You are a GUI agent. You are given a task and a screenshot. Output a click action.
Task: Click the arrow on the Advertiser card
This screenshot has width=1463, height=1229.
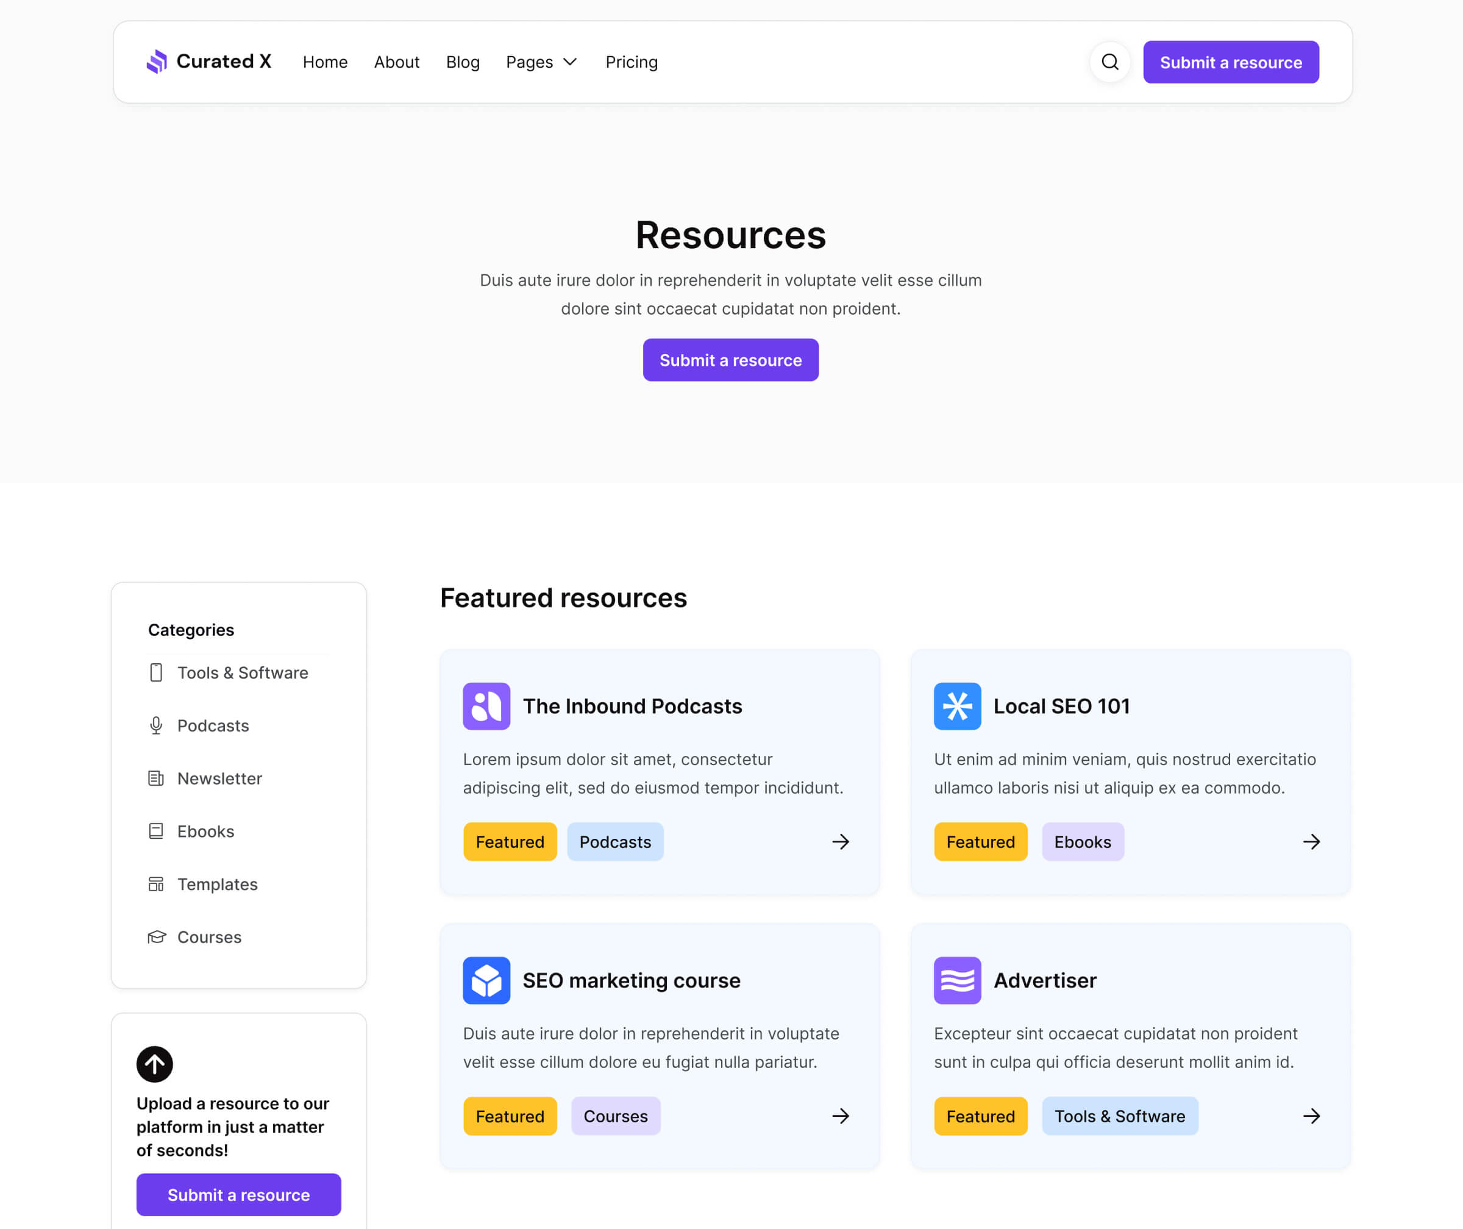(1312, 1116)
